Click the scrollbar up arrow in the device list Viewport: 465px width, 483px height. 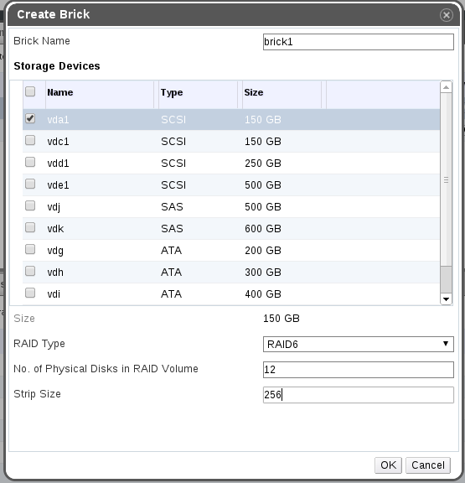pyautogui.click(x=446, y=87)
